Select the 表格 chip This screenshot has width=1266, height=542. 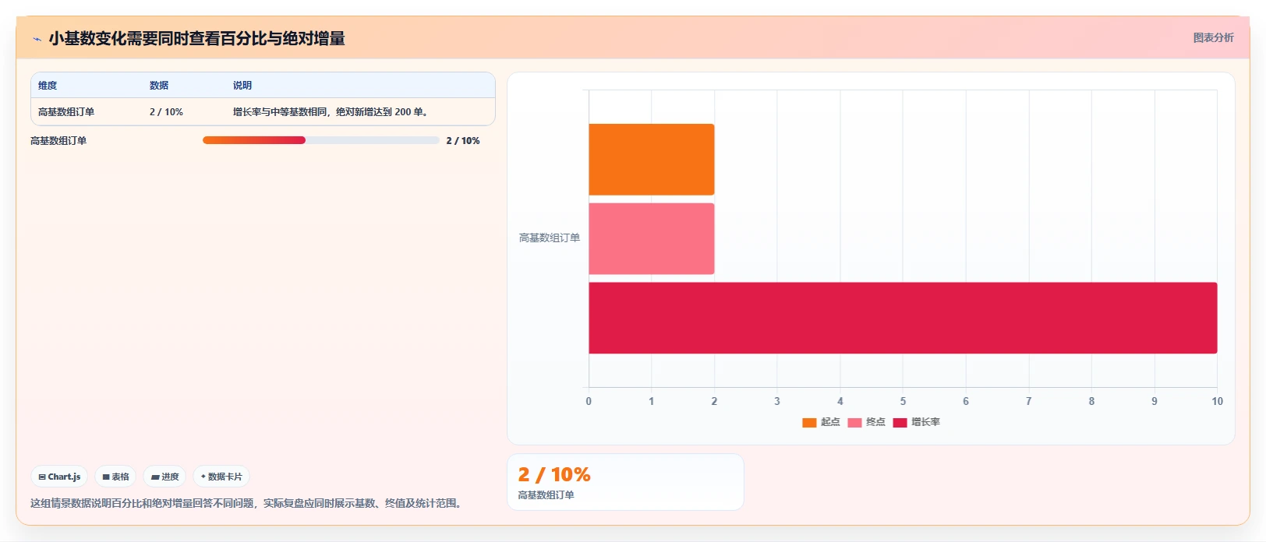tap(115, 477)
